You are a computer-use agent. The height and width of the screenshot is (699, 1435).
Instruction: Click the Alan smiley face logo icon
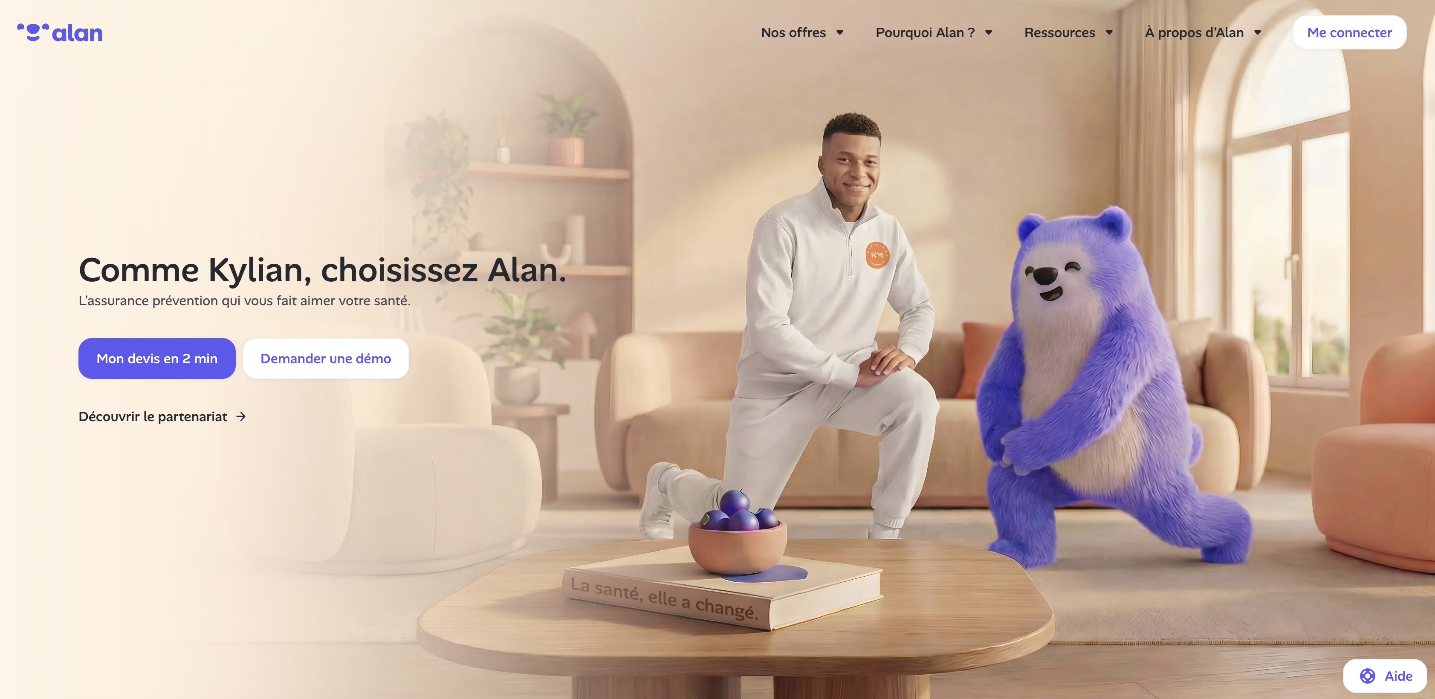(x=33, y=32)
